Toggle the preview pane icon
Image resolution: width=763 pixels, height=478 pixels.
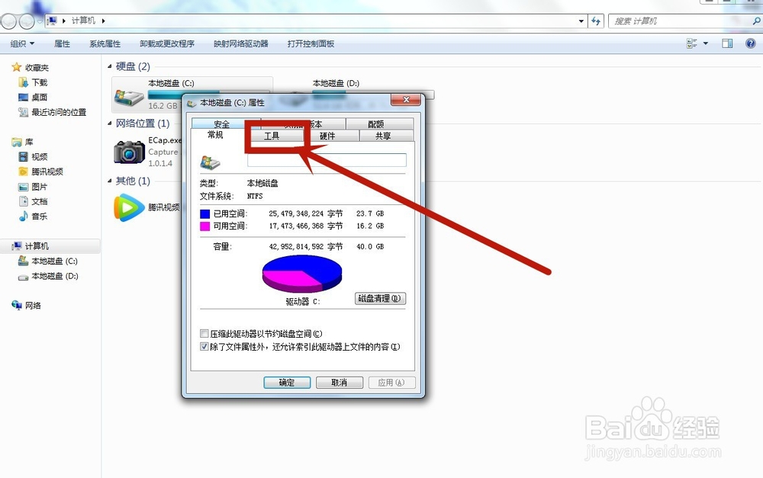pos(727,43)
